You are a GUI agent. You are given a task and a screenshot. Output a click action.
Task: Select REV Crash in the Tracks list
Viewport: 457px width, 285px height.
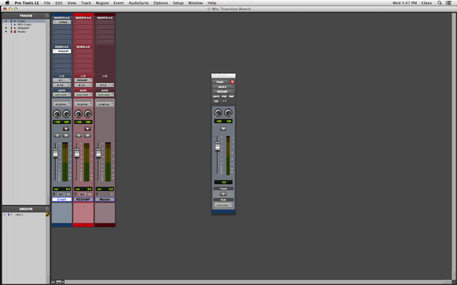click(24, 24)
